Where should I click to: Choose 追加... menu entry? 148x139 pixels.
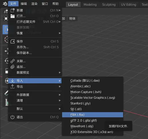[x=35, y=67]
